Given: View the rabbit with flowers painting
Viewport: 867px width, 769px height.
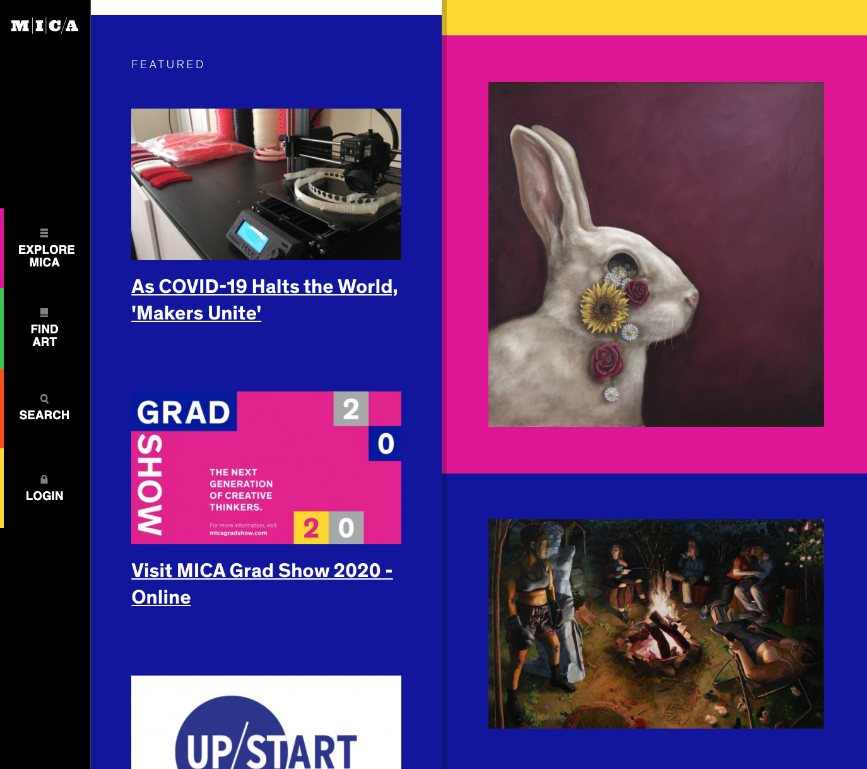Looking at the screenshot, I should [x=656, y=254].
